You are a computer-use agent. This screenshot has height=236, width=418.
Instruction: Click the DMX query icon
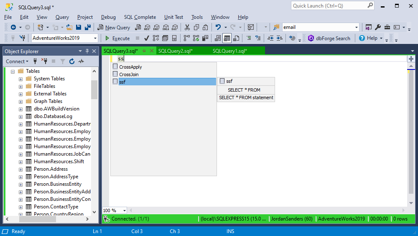point(156,27)
